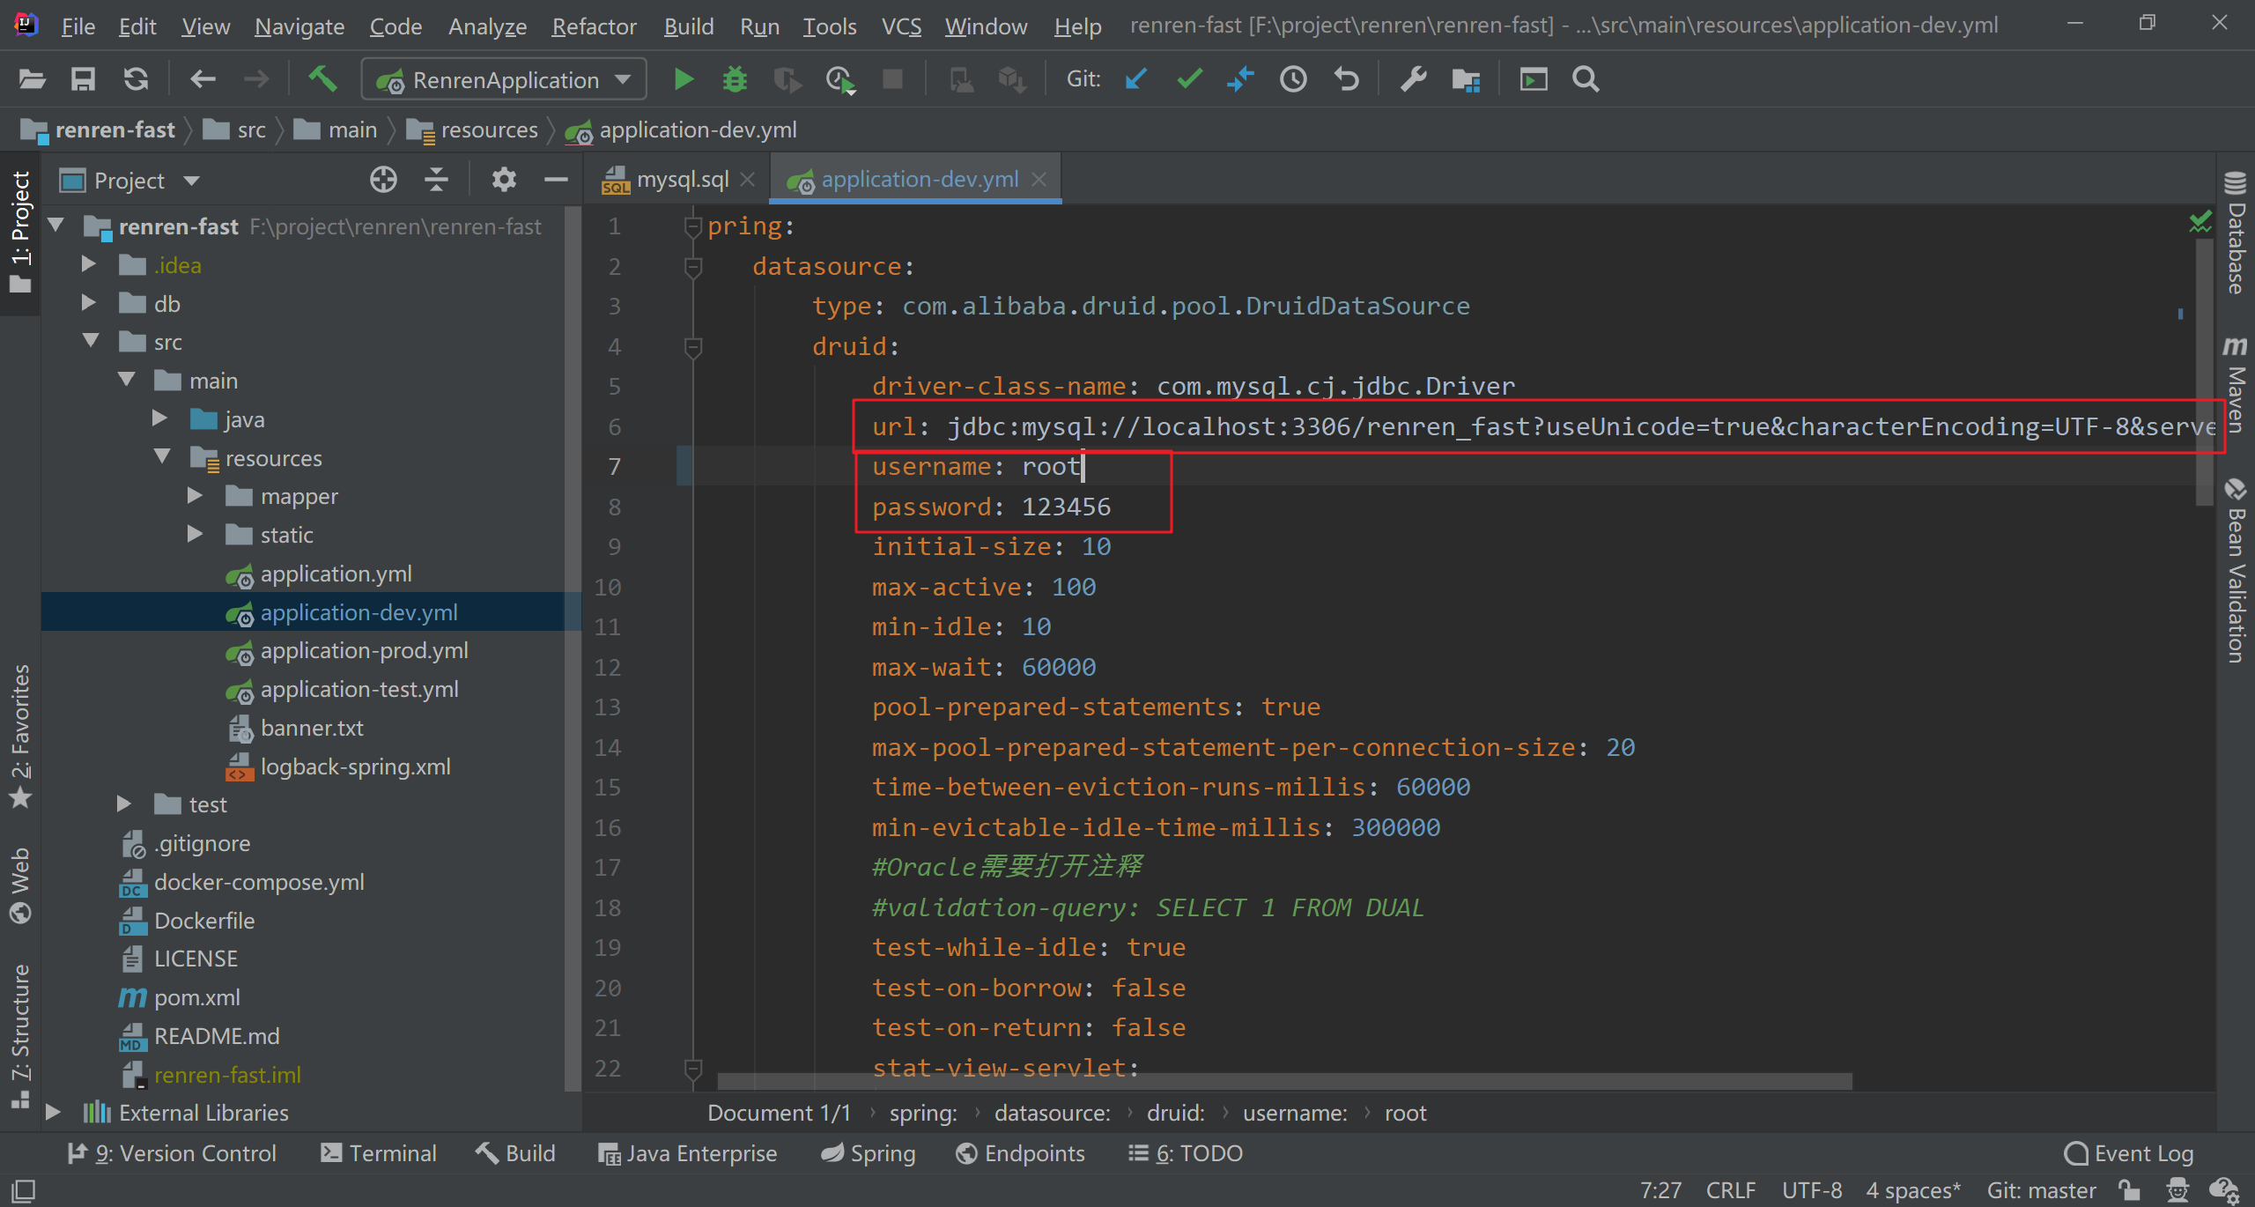
Task: Collapse the renren-fast root node
Action: pos(57,226)
